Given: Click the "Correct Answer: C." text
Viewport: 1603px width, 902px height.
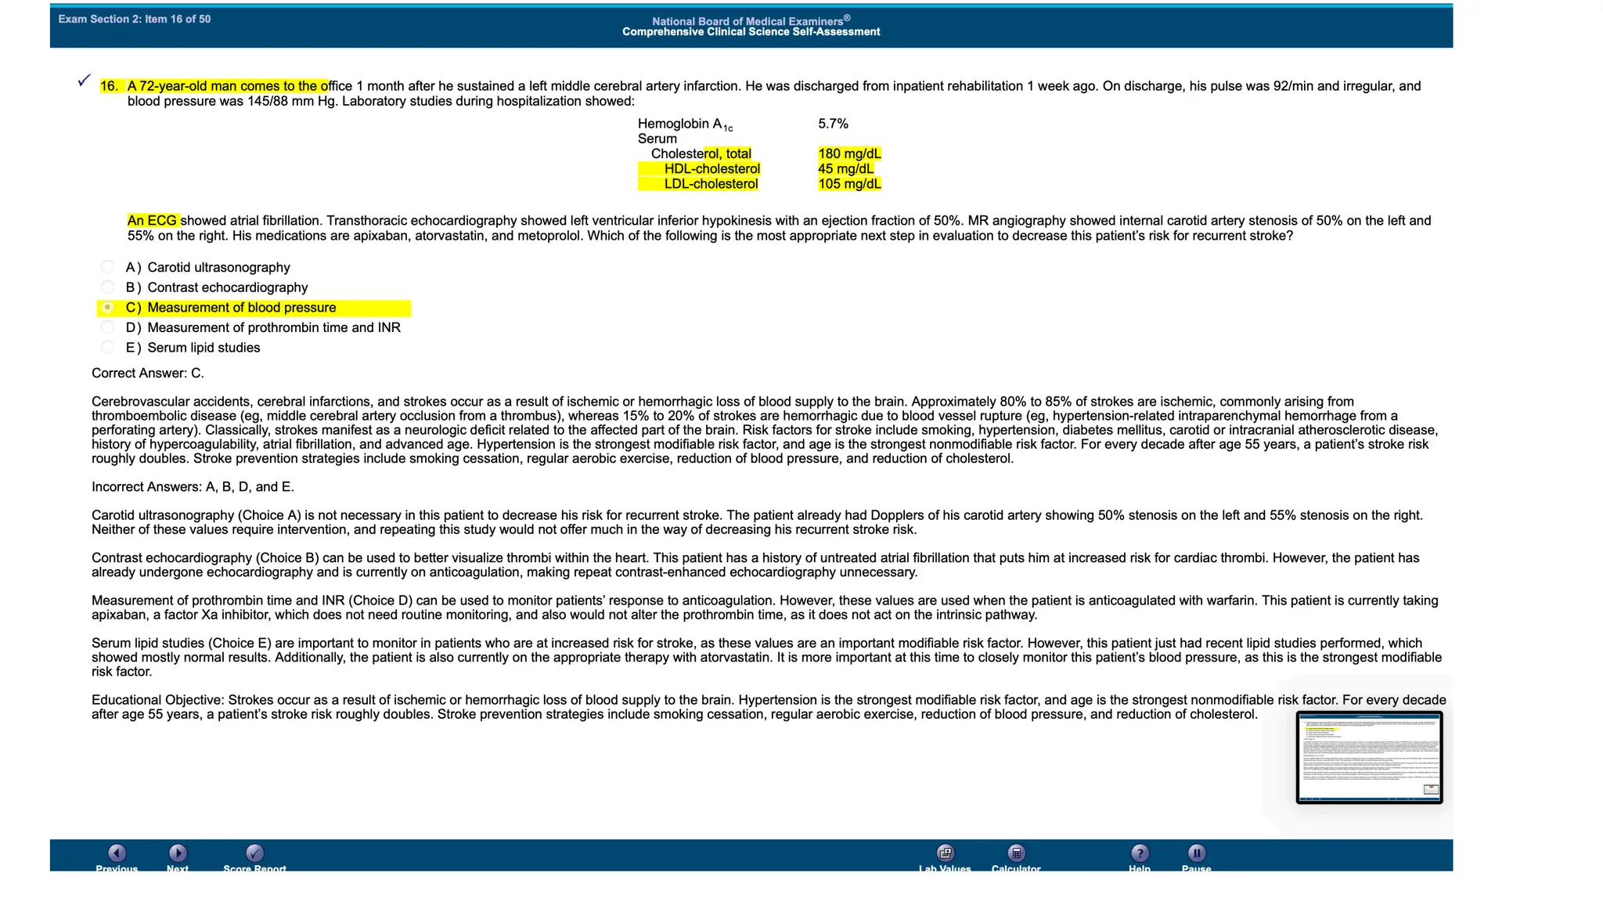Looking at the screenshot, I should tap(148, 373).
